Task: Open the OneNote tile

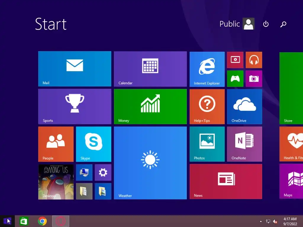Action: tap(244, 144)
